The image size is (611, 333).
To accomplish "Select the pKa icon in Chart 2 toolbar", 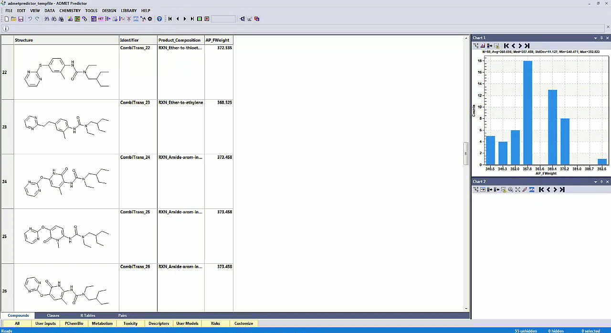I will tap(532, 189).
